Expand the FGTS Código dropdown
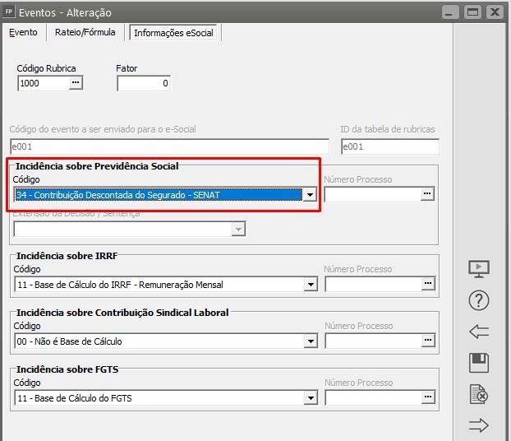Image resolution: width=511 pixels, height=441 pixels. 311,398
